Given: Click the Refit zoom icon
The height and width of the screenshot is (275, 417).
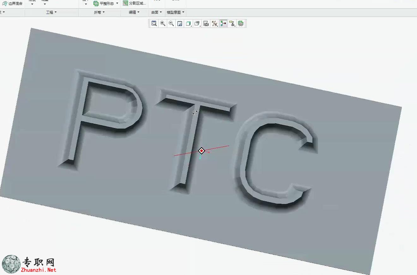Looking at the screenshot, I should pos(154,24).
